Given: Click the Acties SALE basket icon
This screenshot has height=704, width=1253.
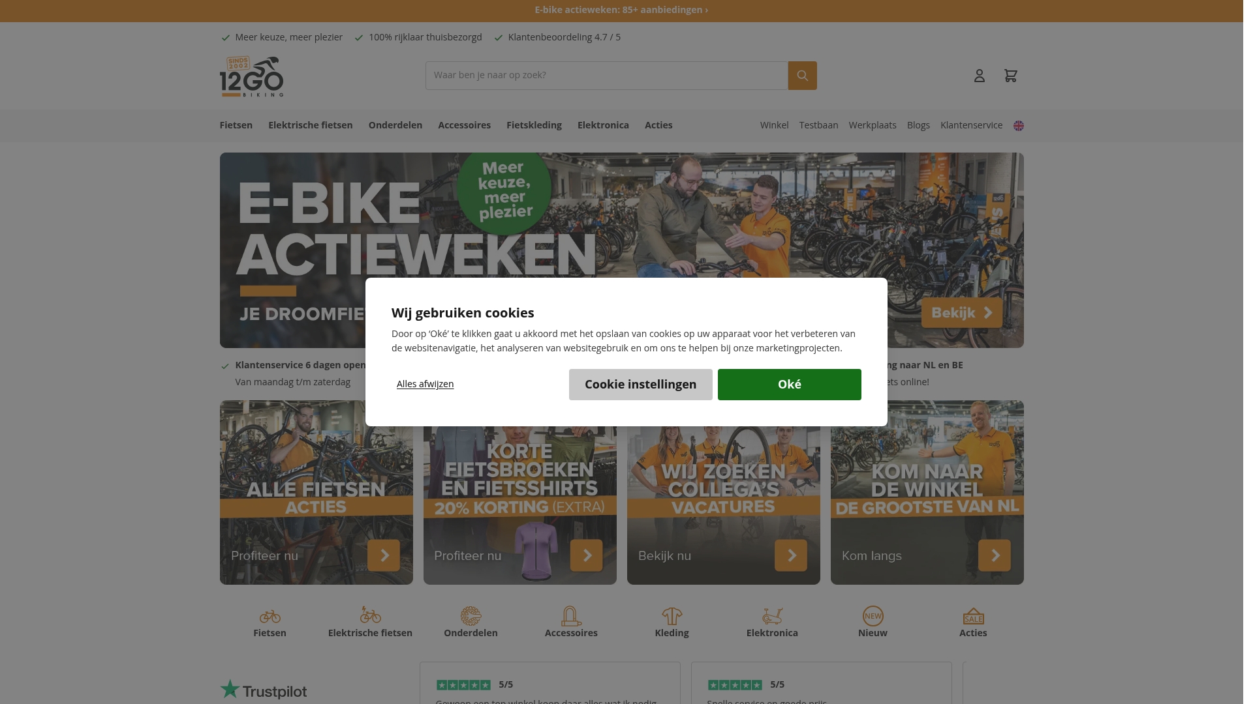Looking at the screenshot, I should pyautogui.click(x=973, y=616).
